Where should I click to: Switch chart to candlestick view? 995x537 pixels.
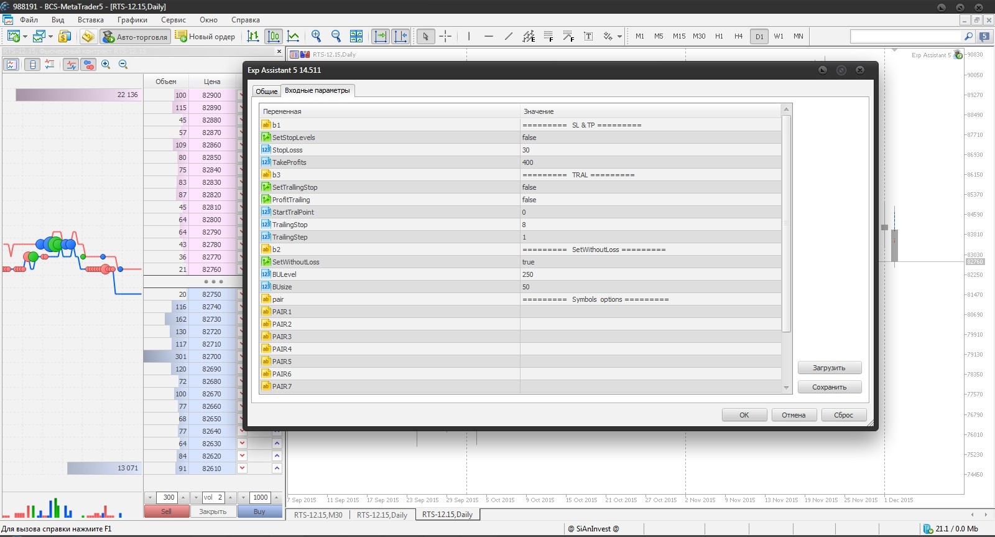[x=273, y=36]
